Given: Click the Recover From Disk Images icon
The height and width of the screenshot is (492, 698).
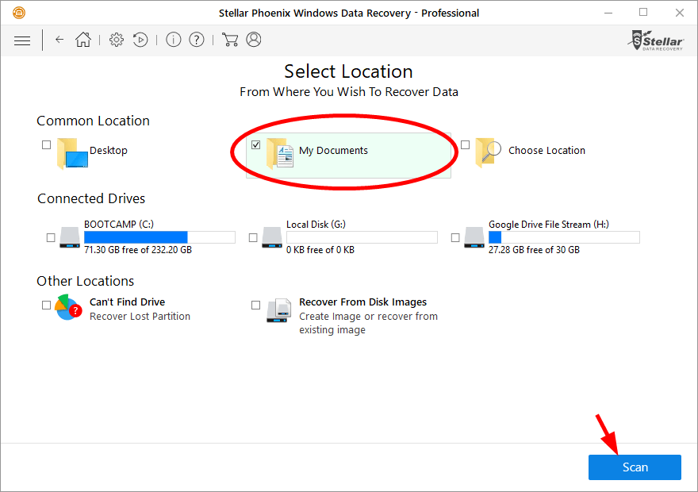Looking at the screenshot, I should point(278,310).
